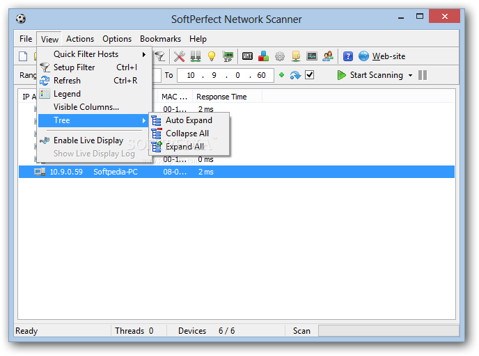Click the green plus icon beside the IP range

click(x=282, y=74)
